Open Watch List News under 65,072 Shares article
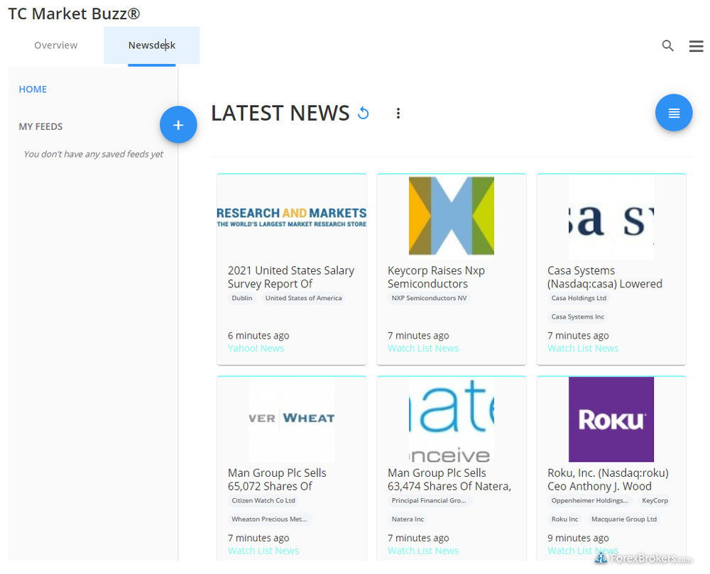710x574 pixels. point(263,551)
